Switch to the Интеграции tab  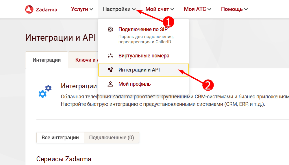[47, 60]
